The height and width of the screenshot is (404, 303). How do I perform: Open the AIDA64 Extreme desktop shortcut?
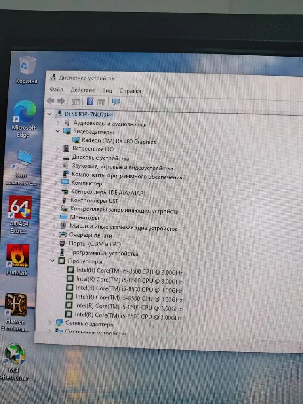point(20,208)
